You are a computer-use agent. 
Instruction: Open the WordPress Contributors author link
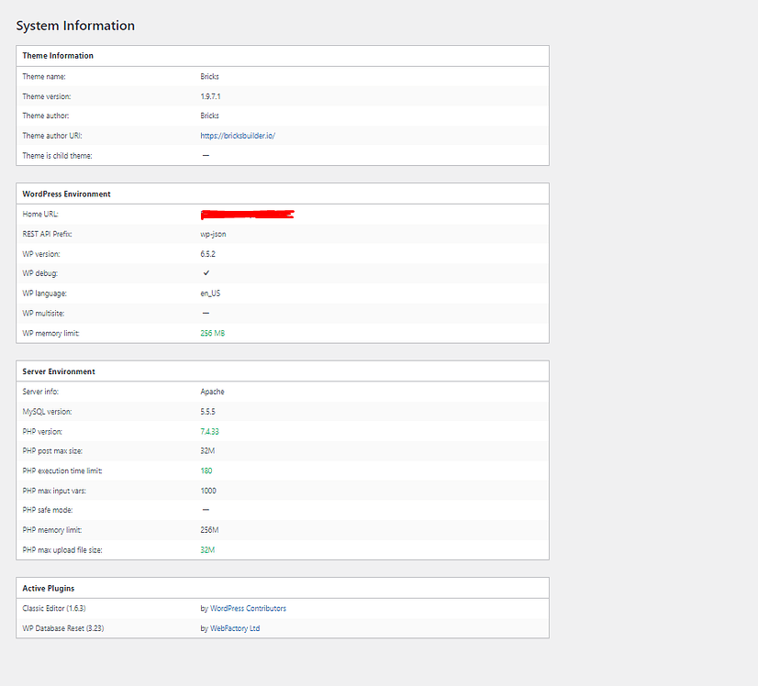click(248, 608)
